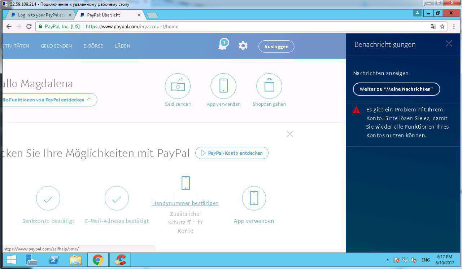
Task: Collapse 'Funktionen von PayPal entdecken' chevron
Action: pos(90,99)
